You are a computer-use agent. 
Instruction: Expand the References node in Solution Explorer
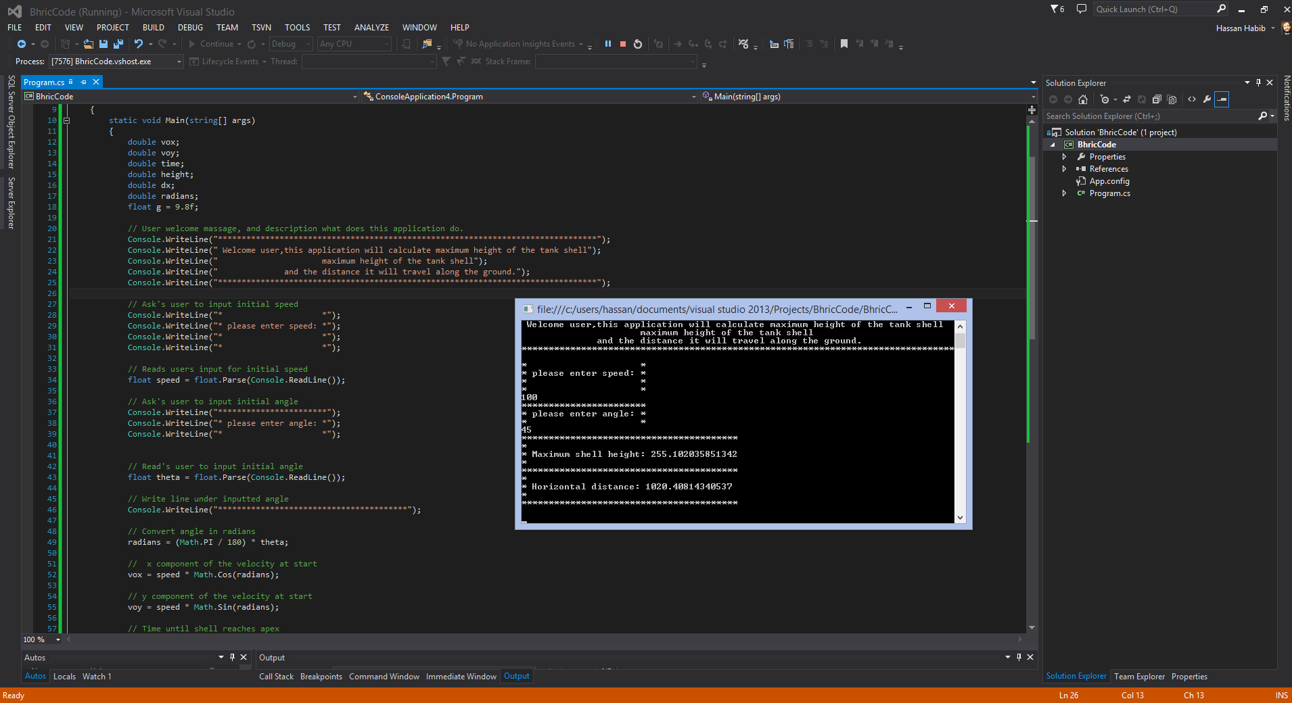(x=1064, y=169)
